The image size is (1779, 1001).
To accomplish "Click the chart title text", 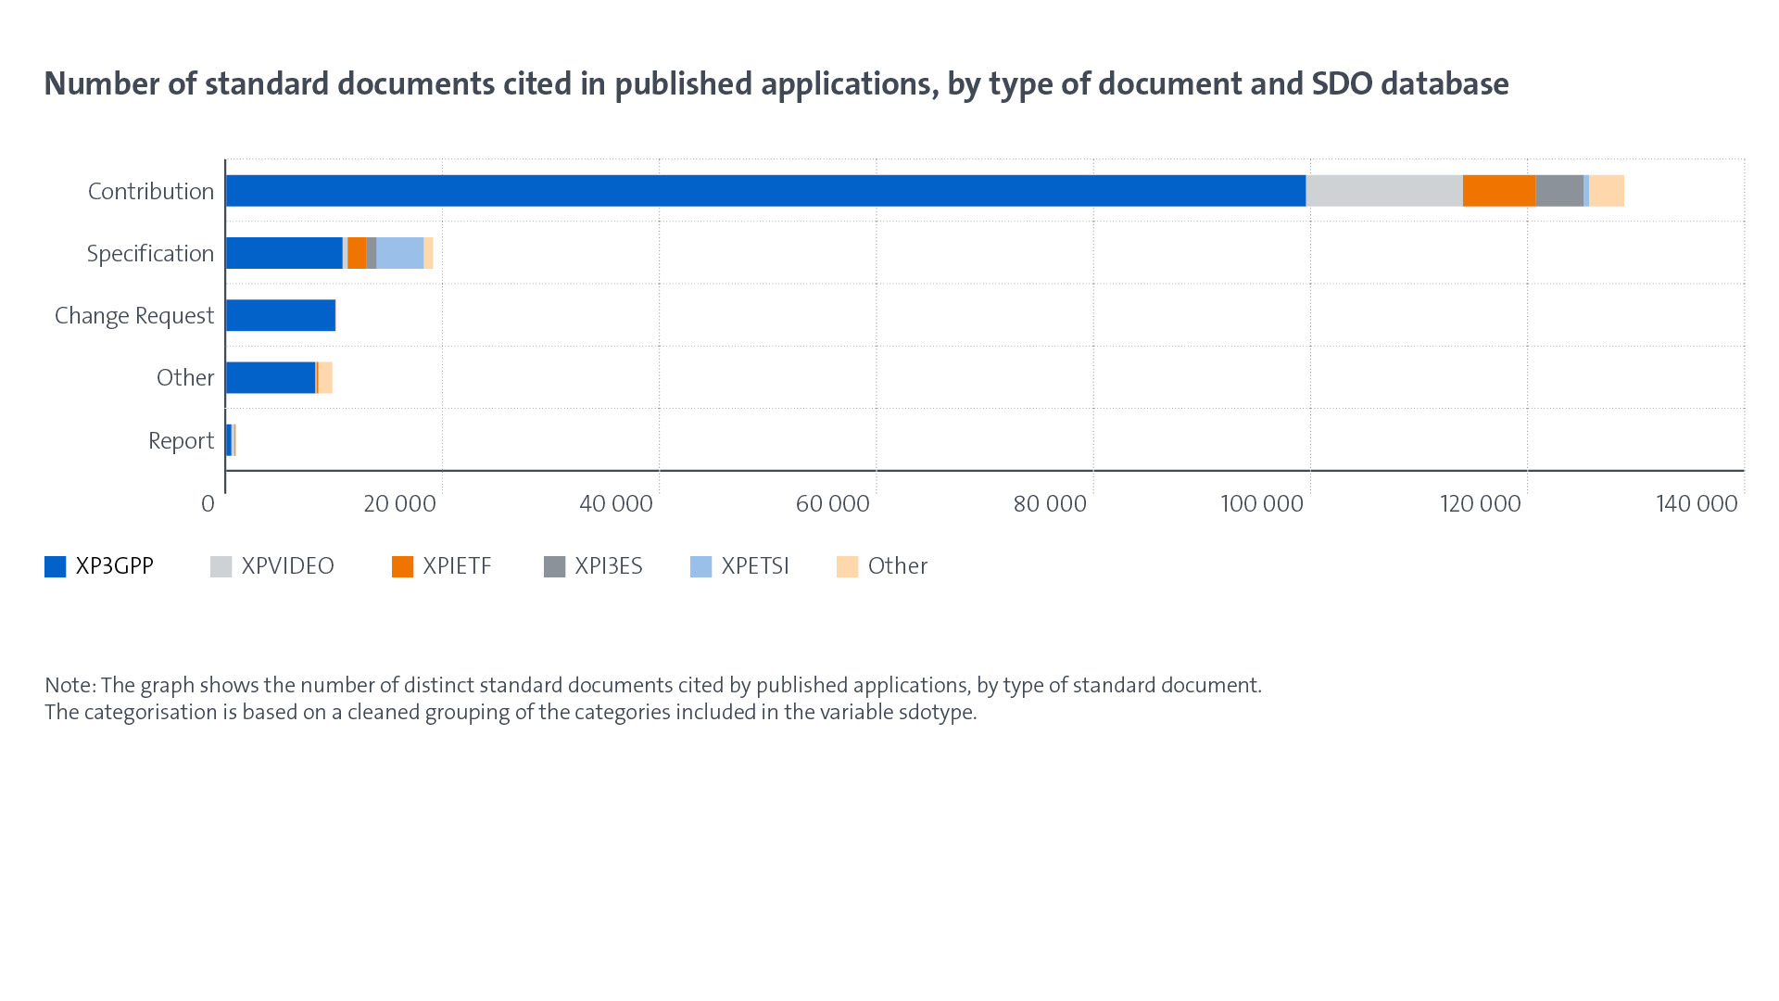I will tap(776, 83).
